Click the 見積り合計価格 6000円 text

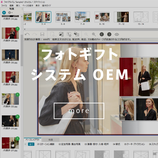pos(37,39)
